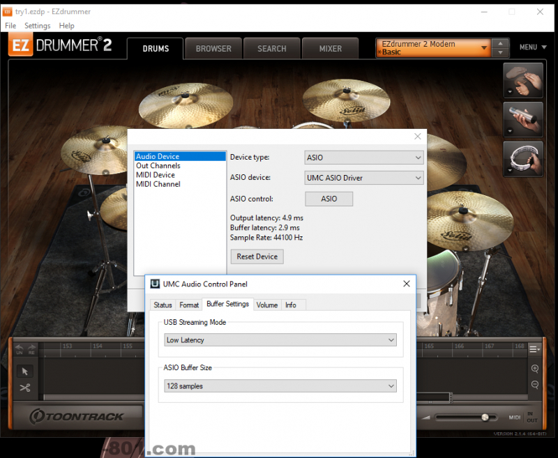This screenshot has height=458, width=558.
Task: Adjust the master volume slider
Action: tap(485, 417)
